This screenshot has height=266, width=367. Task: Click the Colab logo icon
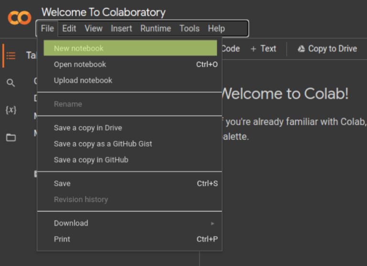tap(20, 18)
